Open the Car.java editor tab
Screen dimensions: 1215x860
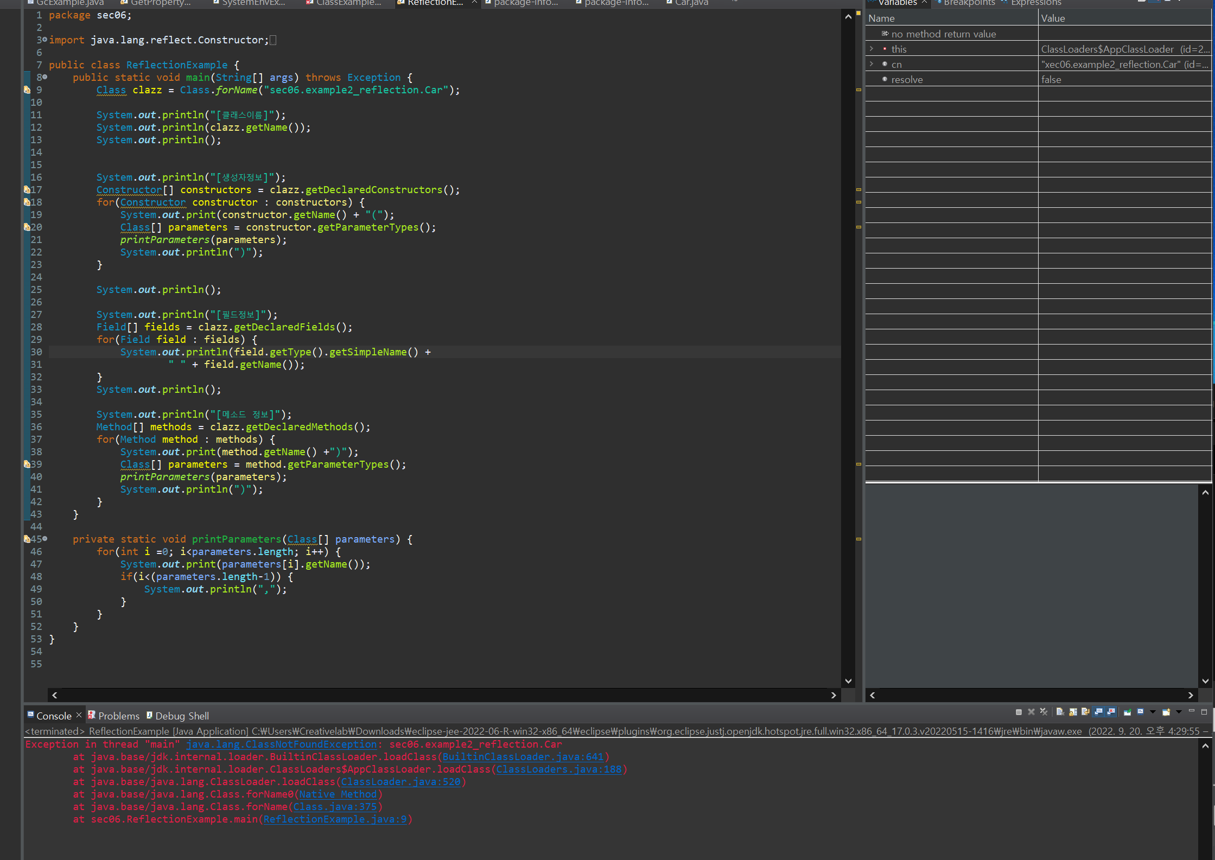tap(687, 3)
